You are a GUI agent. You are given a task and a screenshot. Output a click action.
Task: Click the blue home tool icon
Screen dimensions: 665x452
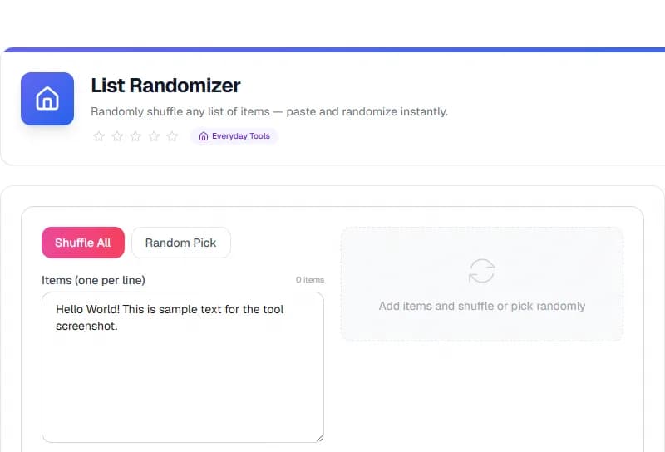47,99
